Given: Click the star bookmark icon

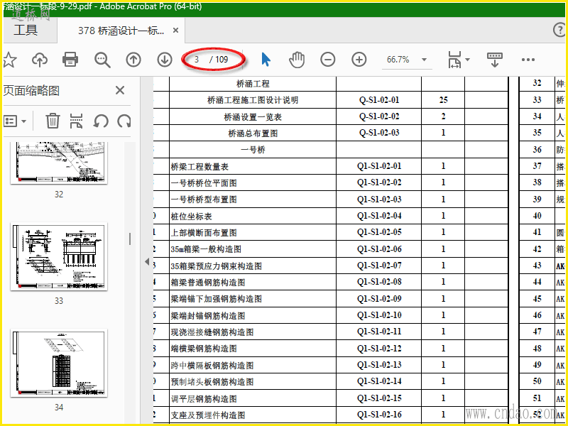Looking at the screenshot, I should pos(9,60).
